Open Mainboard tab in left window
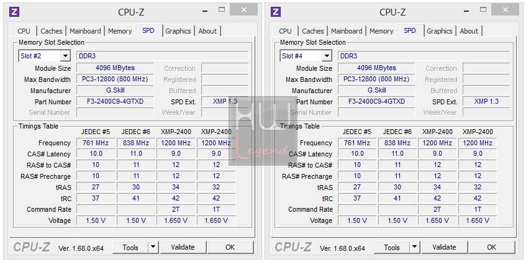This screenshot has width=526, height=262. coord(85,31)
